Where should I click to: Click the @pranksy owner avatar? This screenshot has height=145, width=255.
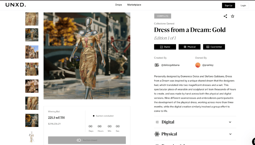pos(198,65)
